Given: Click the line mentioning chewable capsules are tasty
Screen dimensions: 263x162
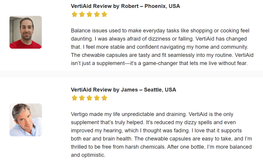Looking at the screenshot, I should 162,55.
